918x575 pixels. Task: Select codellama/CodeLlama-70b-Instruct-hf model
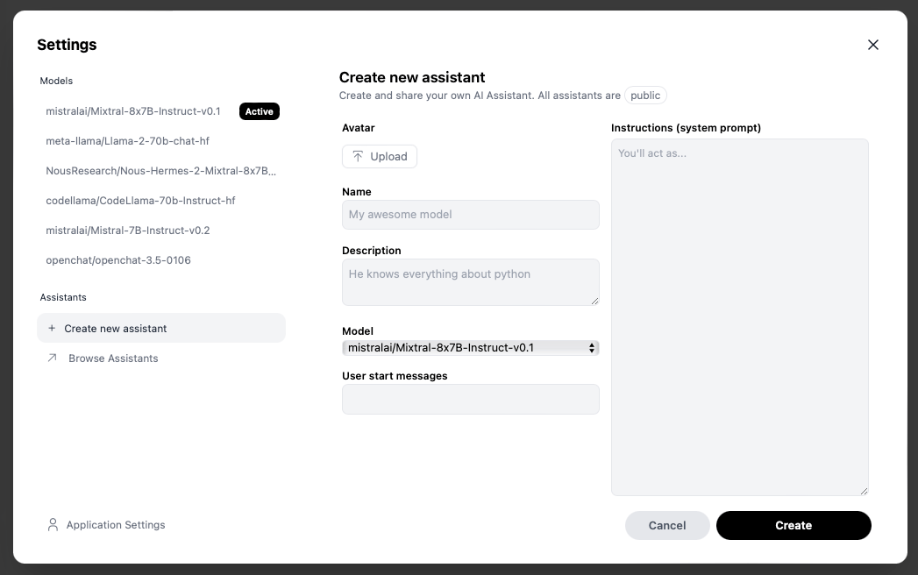pyautogui.click(x=140, y=201)
